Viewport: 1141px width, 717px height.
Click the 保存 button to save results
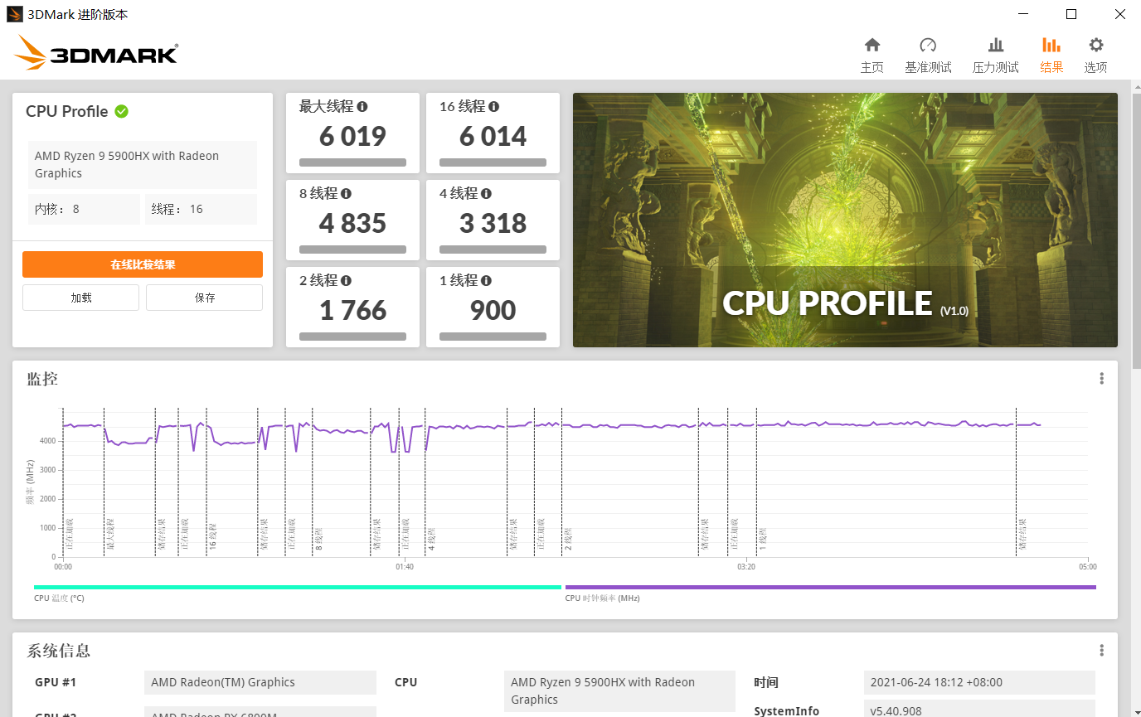coord(204,297)
